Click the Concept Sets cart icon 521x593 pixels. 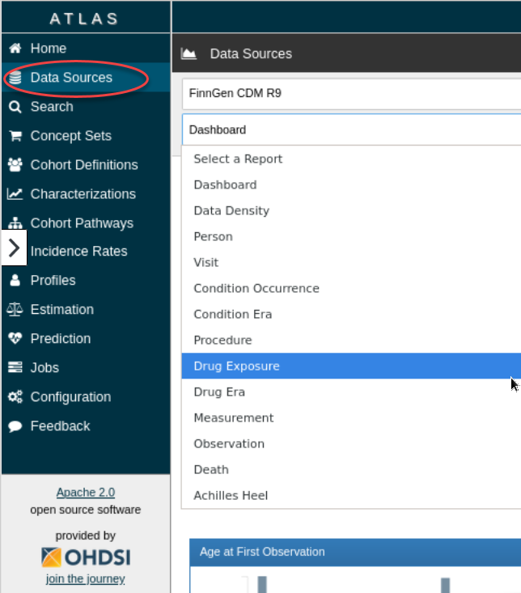[15, 136]
